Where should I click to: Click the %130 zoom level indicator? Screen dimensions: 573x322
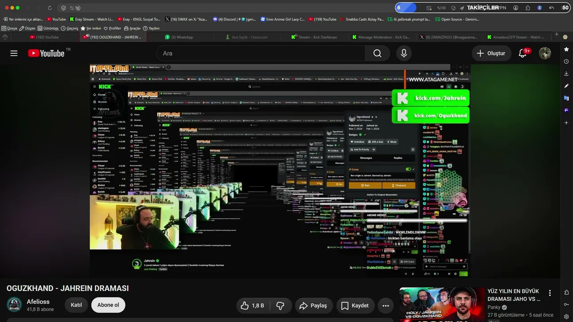(441, 8)
